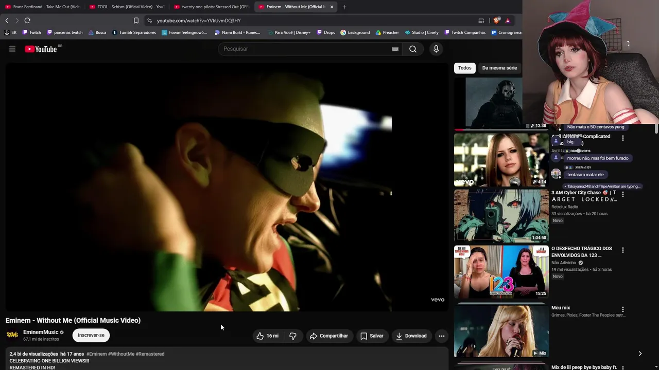Open options for O DESFECHO TRÁGICO video
Screen dimensions: 659x370
coord(622,250)
